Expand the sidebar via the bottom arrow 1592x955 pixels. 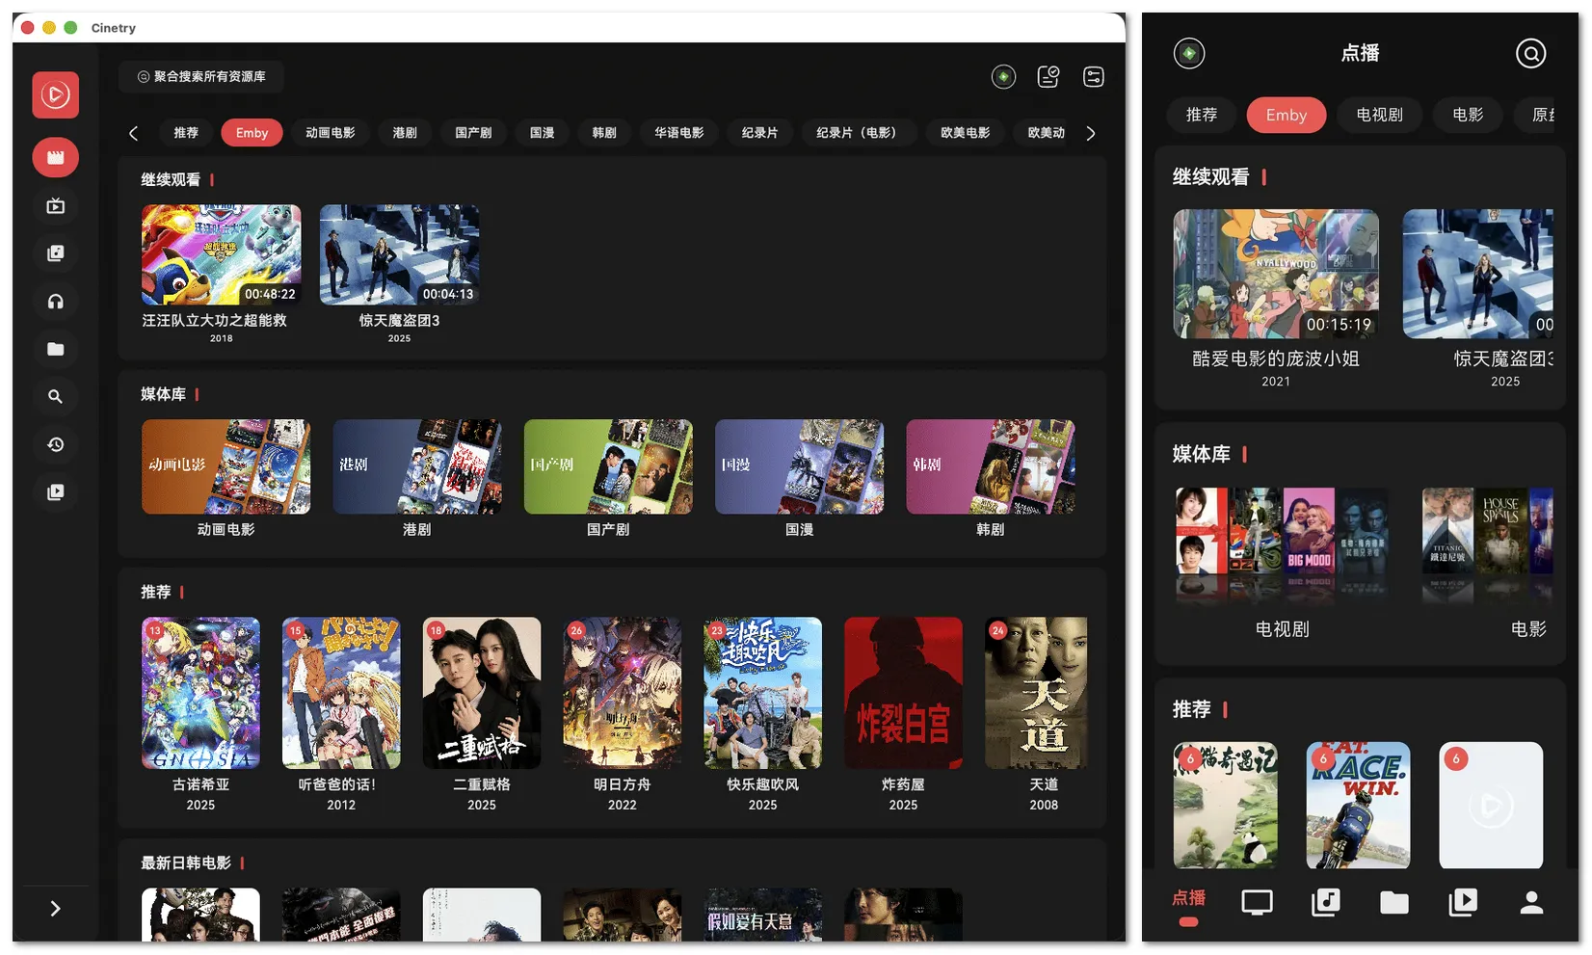click(55, 908)
